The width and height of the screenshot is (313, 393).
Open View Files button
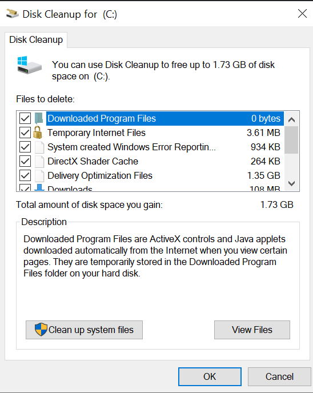252,330
